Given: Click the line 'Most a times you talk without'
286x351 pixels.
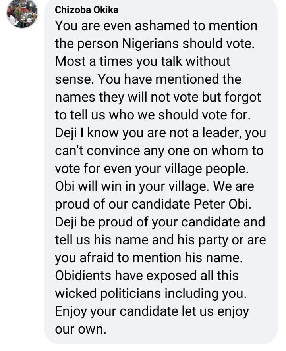Looking at the screenshot, I should click(x=142, y=61).
